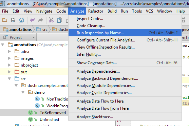This screenshot has height=126, width=189.
Task: Click the Copy toolbar icon
Action: 59,20
